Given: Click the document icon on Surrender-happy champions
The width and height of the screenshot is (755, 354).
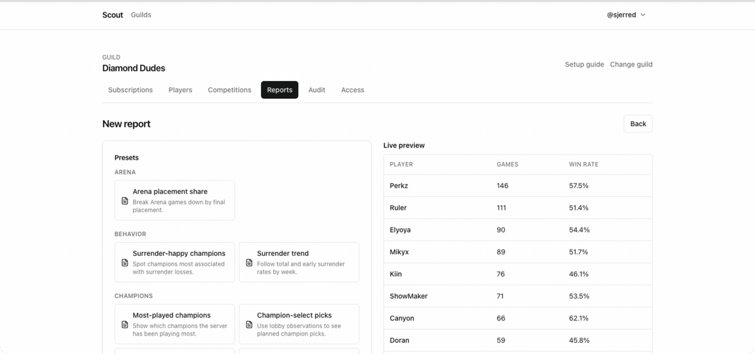Looking at the screenshot, I should pyautogui.click(x=125, y=263).
